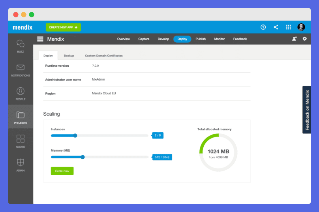Go to the Monitor menu item
This screenshot has height=212, width=319.
tap(220, 39)
